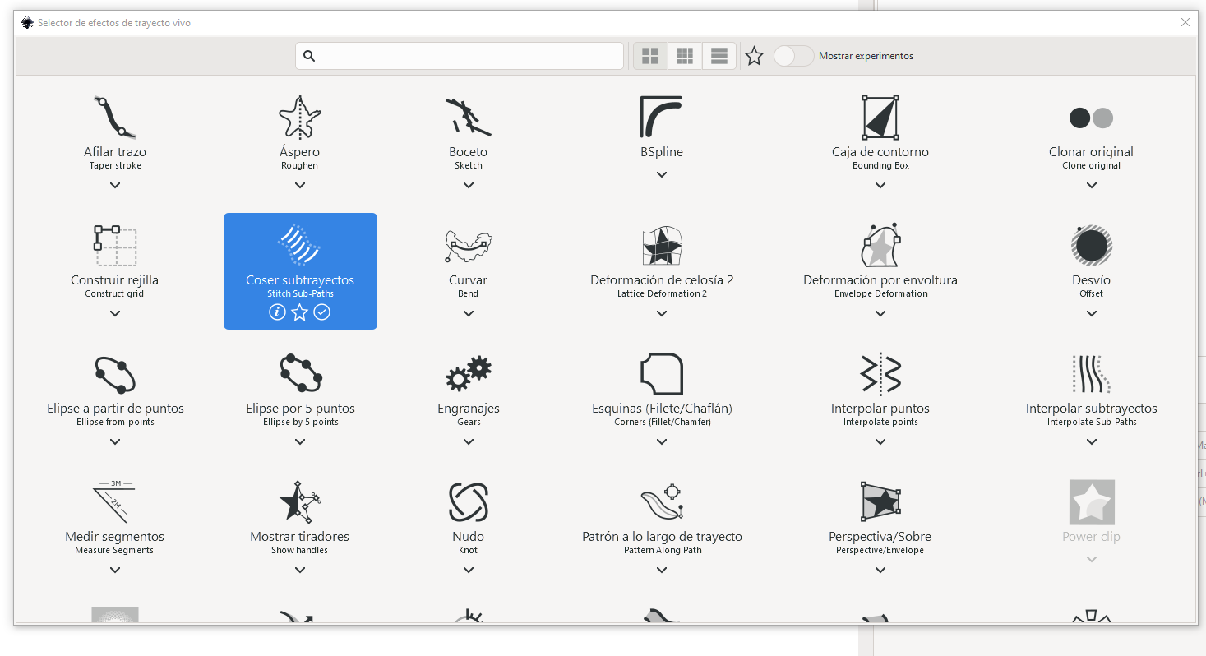Screen dimensions: 1206x656
Task: Select the Perspective/Envelope effect icon
Action: pyautogui.click(x=880, y=502)
